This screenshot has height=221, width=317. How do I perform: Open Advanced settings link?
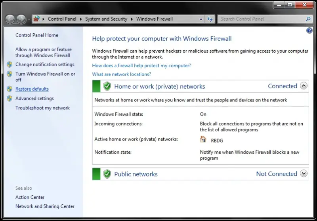(x=34, y=98)
